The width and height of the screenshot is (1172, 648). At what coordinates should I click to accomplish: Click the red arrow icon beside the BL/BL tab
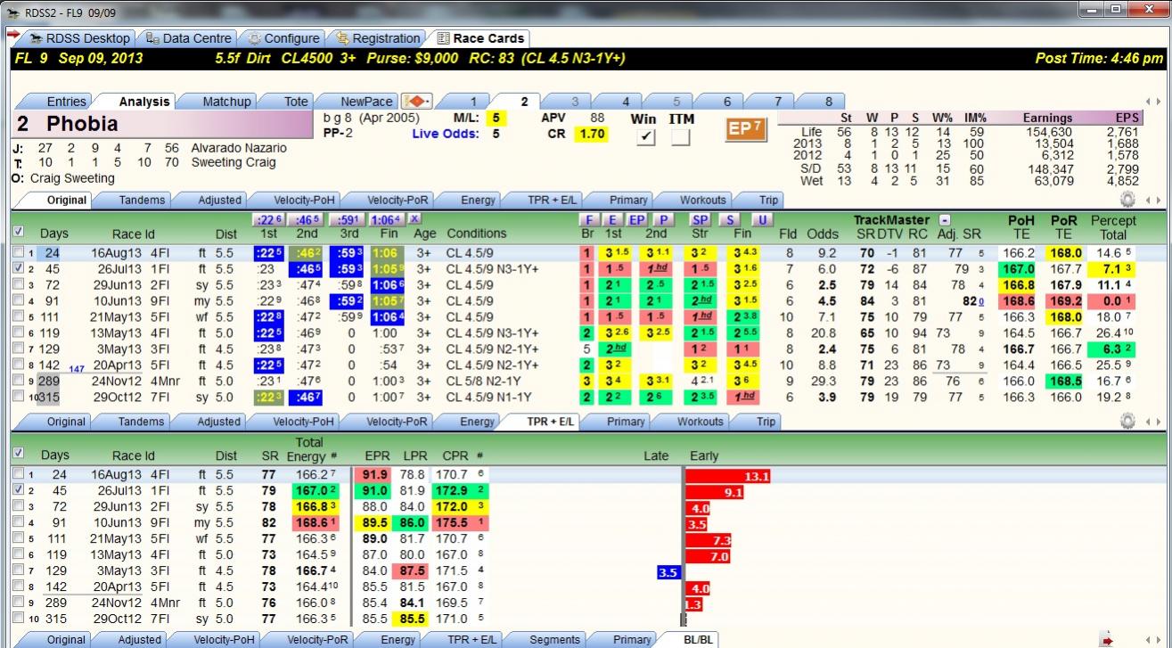pos(1107,639)
